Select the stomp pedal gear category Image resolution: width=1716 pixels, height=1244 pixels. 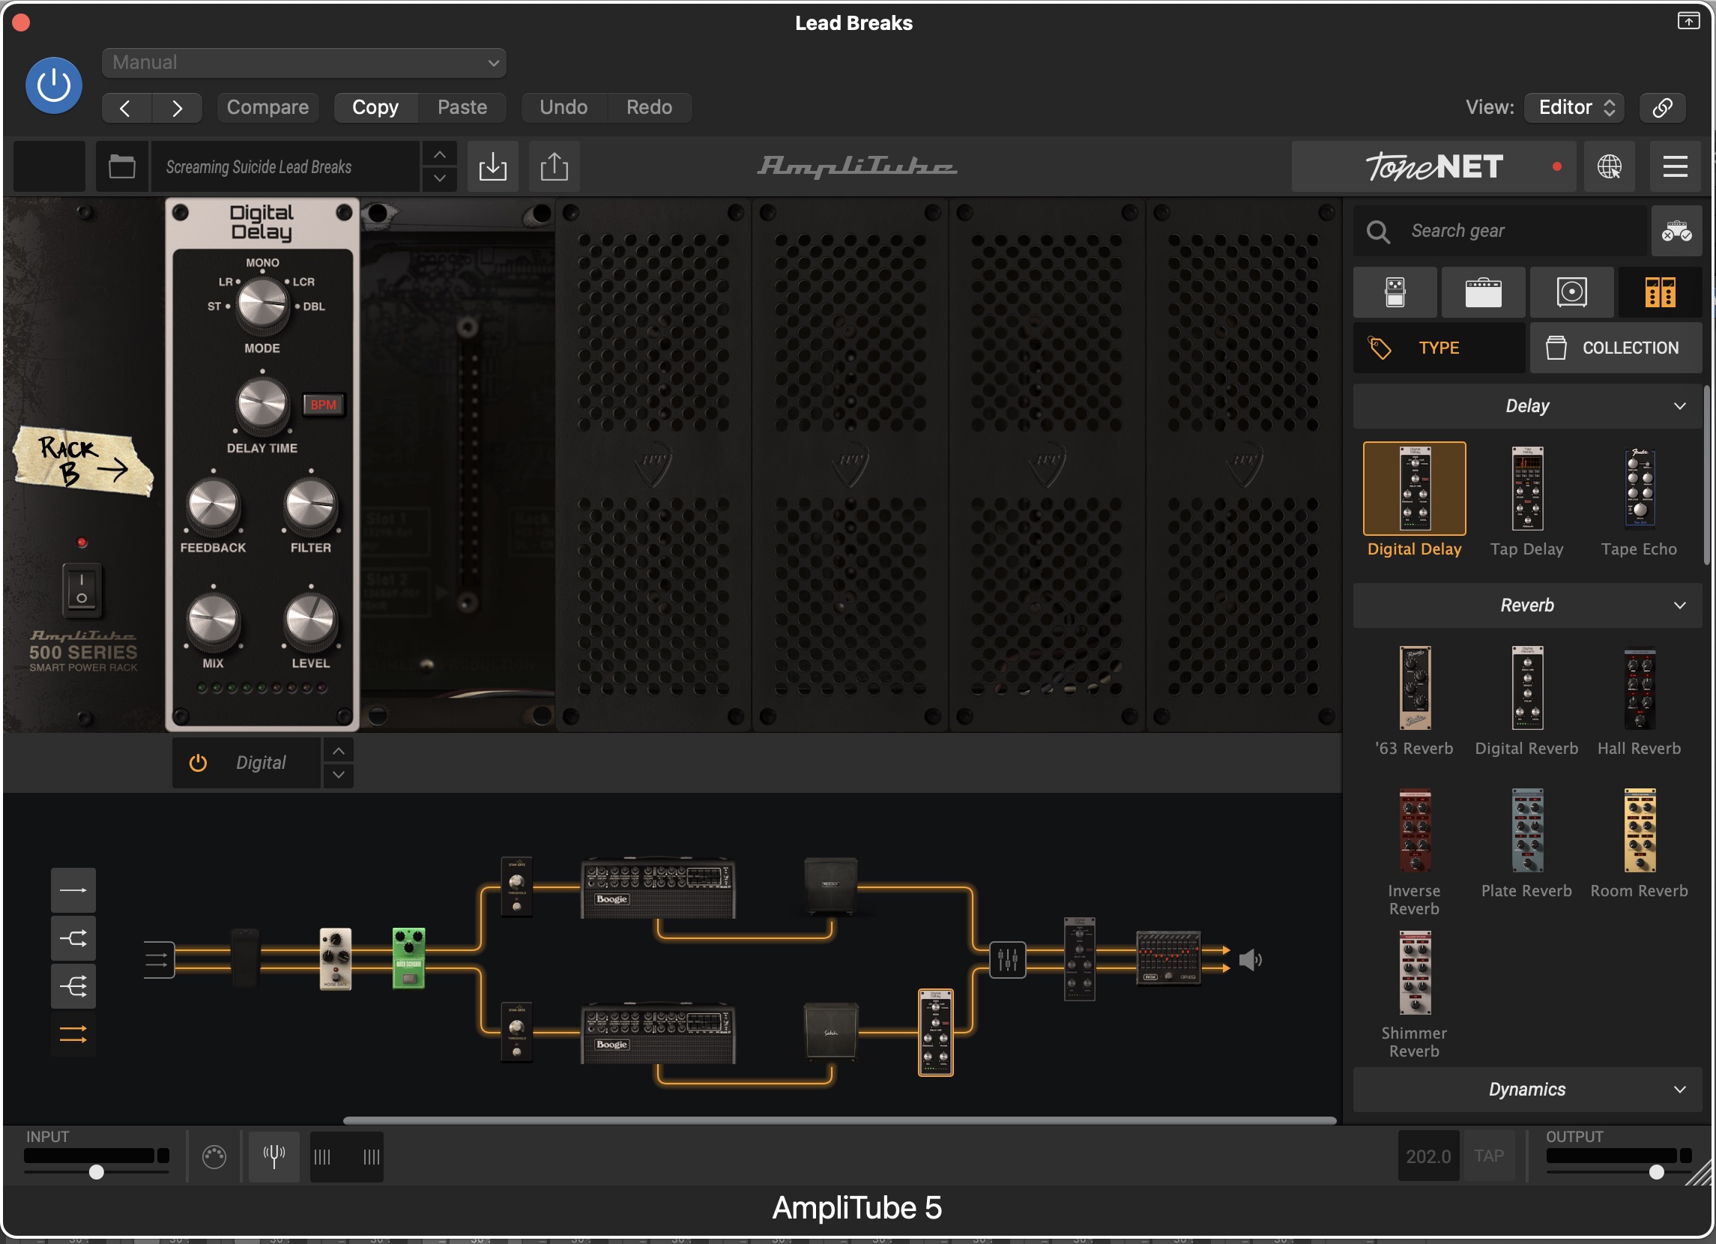coord(1395,292)
